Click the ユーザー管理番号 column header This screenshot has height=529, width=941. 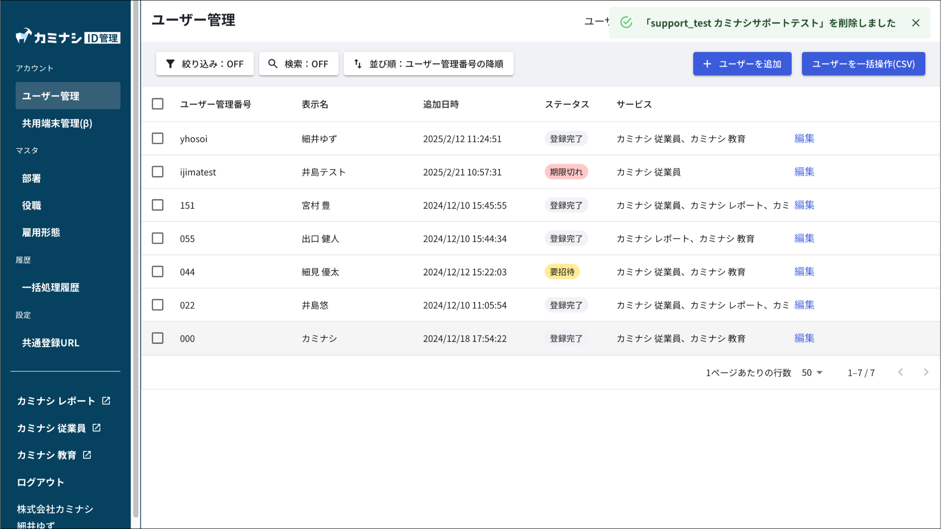coord(215,104)
